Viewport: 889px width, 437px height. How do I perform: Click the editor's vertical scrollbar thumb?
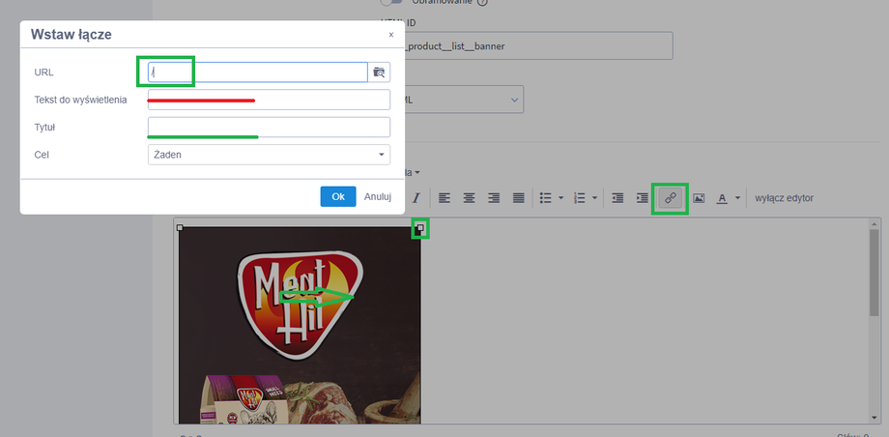875,273
